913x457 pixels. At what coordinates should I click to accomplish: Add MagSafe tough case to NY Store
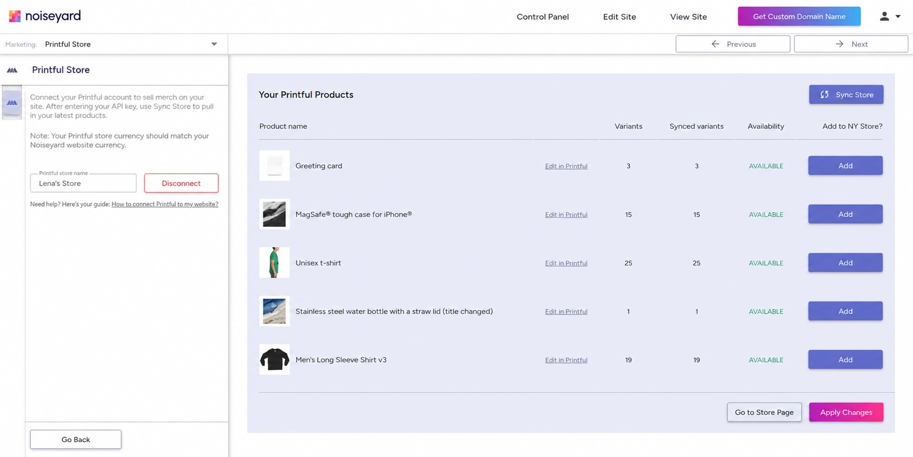(x=845, y=214)
